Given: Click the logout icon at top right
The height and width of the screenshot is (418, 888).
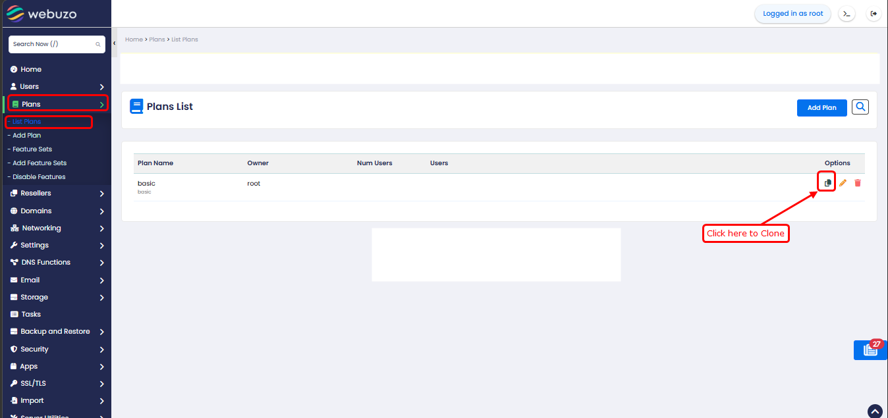Looking at the screenshot, I should point(874,14).
